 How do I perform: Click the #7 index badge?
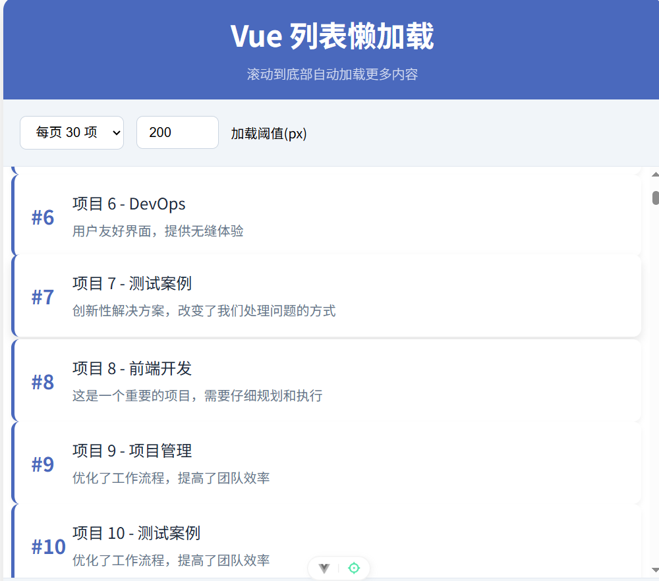tap(43, 297)
